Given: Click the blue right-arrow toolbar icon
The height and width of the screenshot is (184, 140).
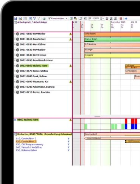Looking at the screenshot, I should [126, 19].
